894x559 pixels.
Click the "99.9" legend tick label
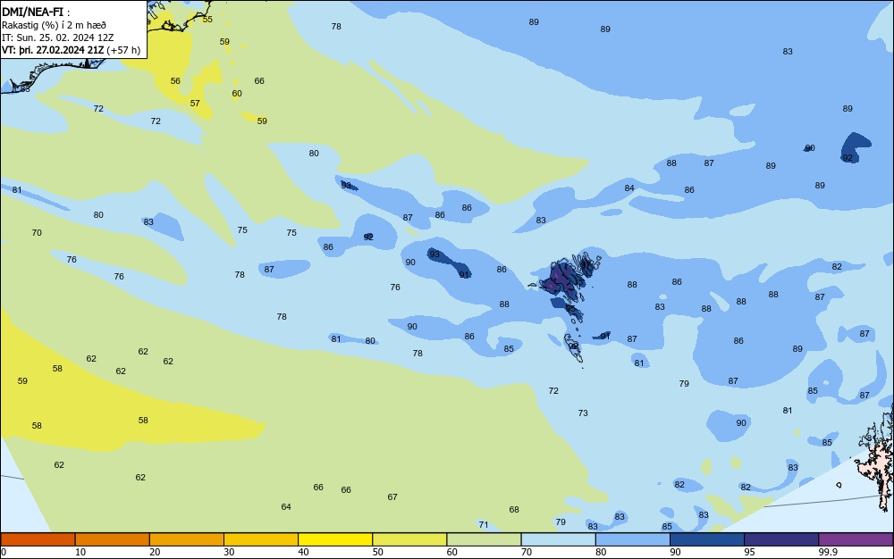point(827,552)
